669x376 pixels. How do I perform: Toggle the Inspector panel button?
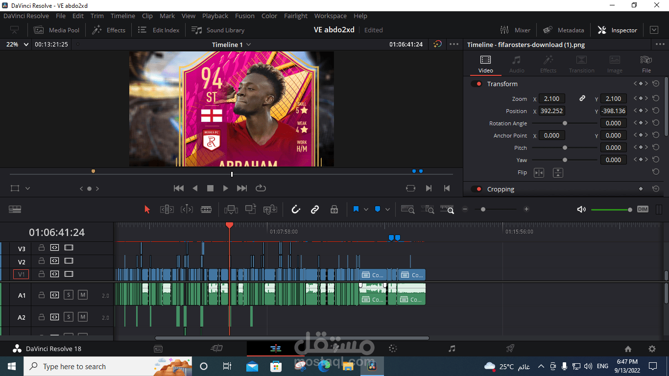pos(617,30)
